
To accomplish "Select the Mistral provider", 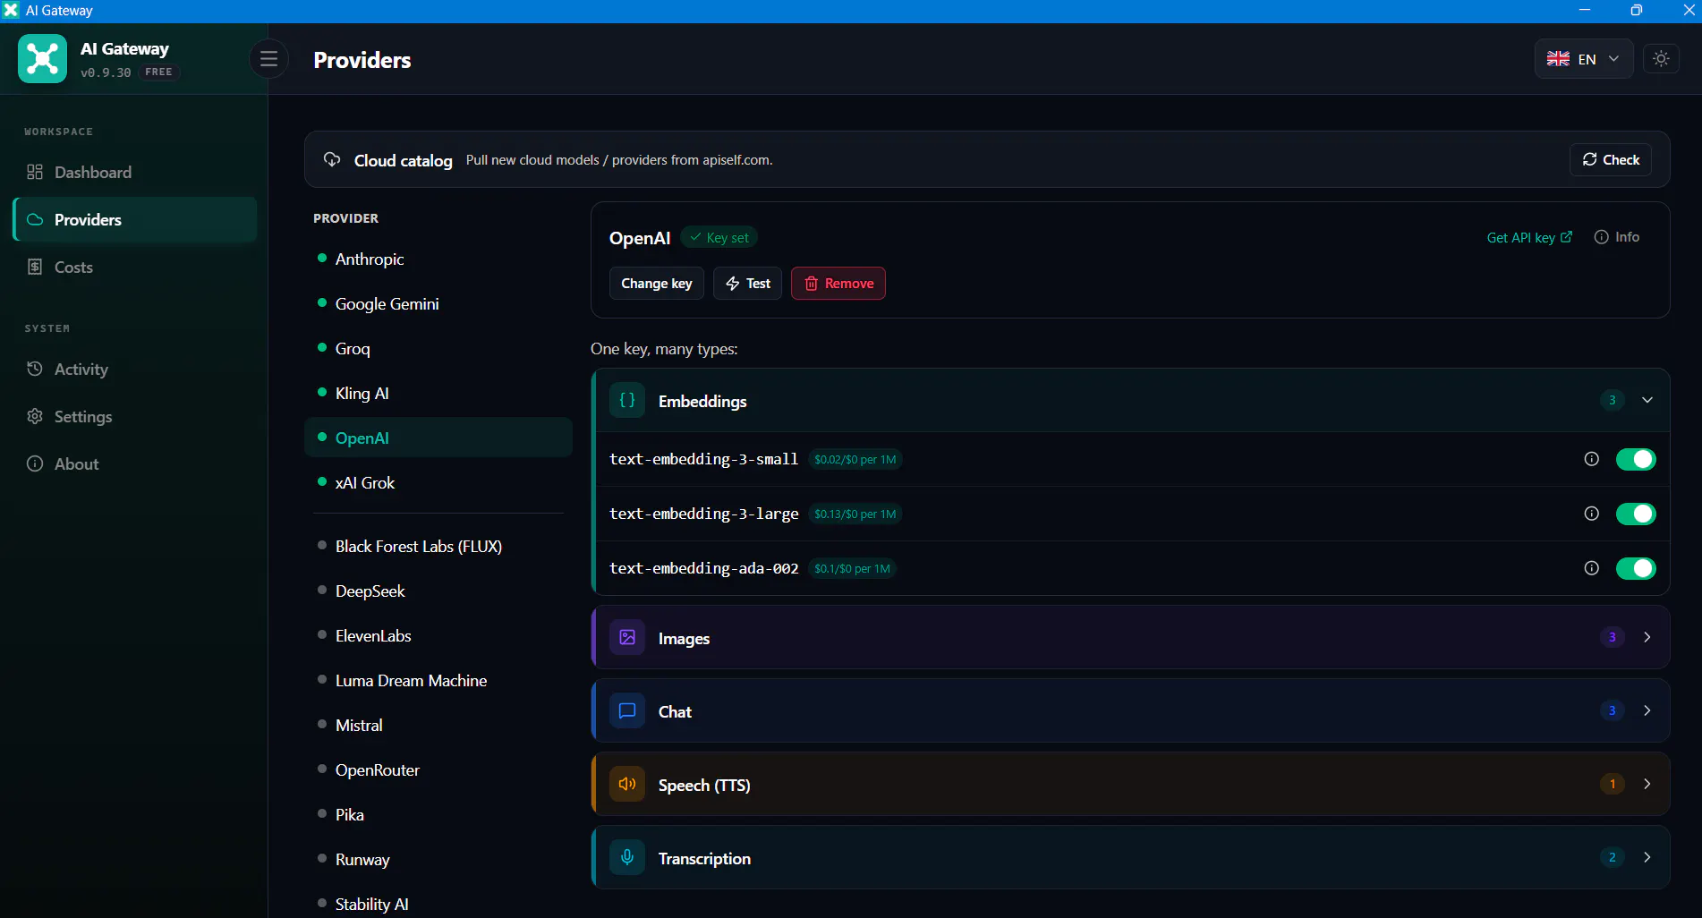I will click(438, 725).
